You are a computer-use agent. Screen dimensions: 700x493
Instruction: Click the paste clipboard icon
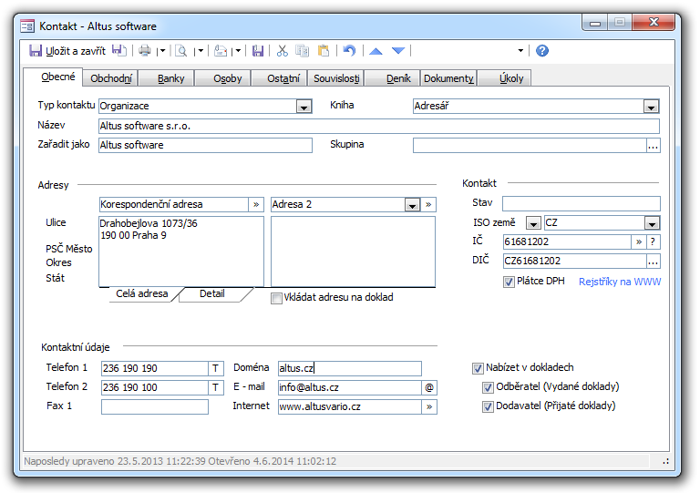(x=323, y=51)
